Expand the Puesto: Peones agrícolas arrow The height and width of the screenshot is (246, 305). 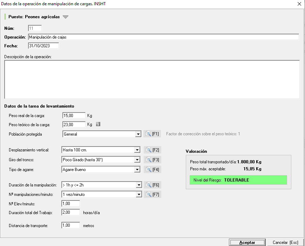pyautogui.click(x=66, y=17)
